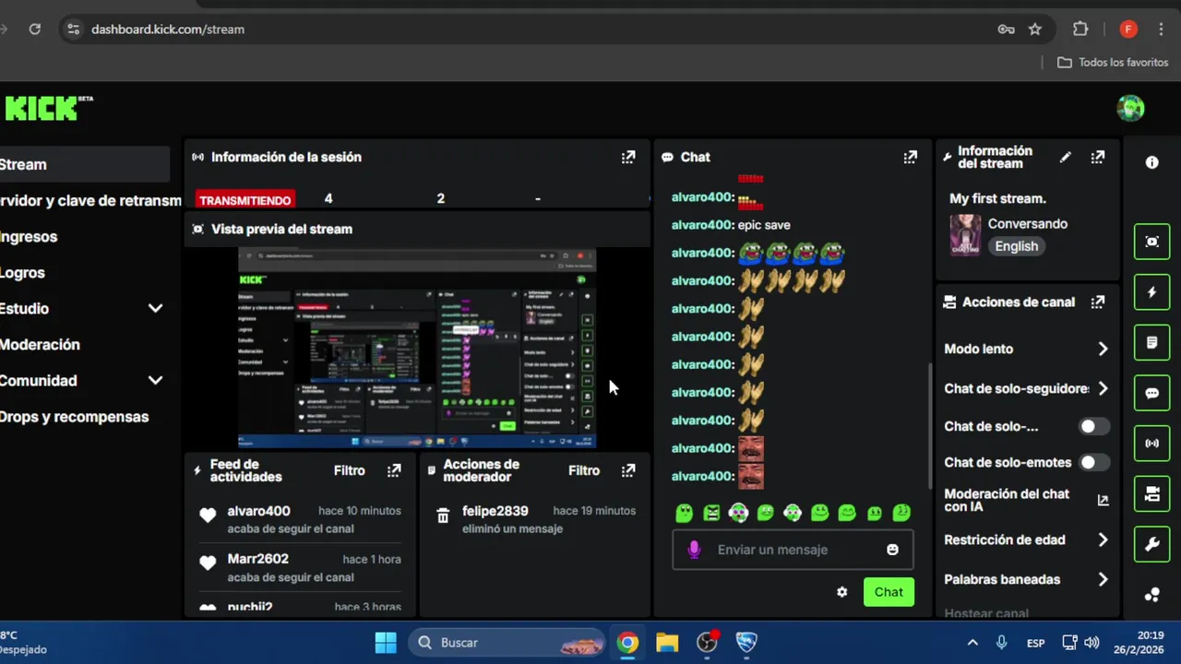This screenshot has height=664, width=1181.
Task: Click the 'My first stream.' title
Action: pyautogui.click(x=997, y=198)
